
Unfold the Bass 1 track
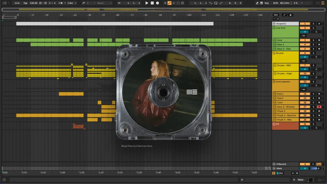(x=275, y=44)
